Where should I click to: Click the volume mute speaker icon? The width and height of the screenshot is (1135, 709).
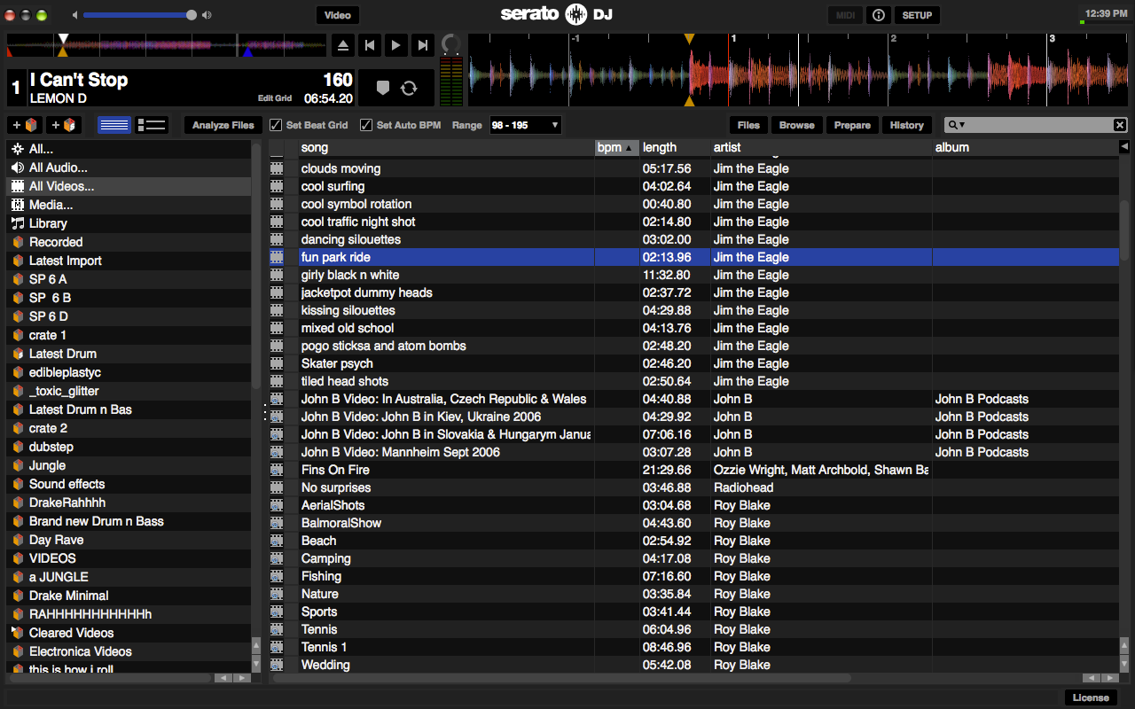coord(74,15)
